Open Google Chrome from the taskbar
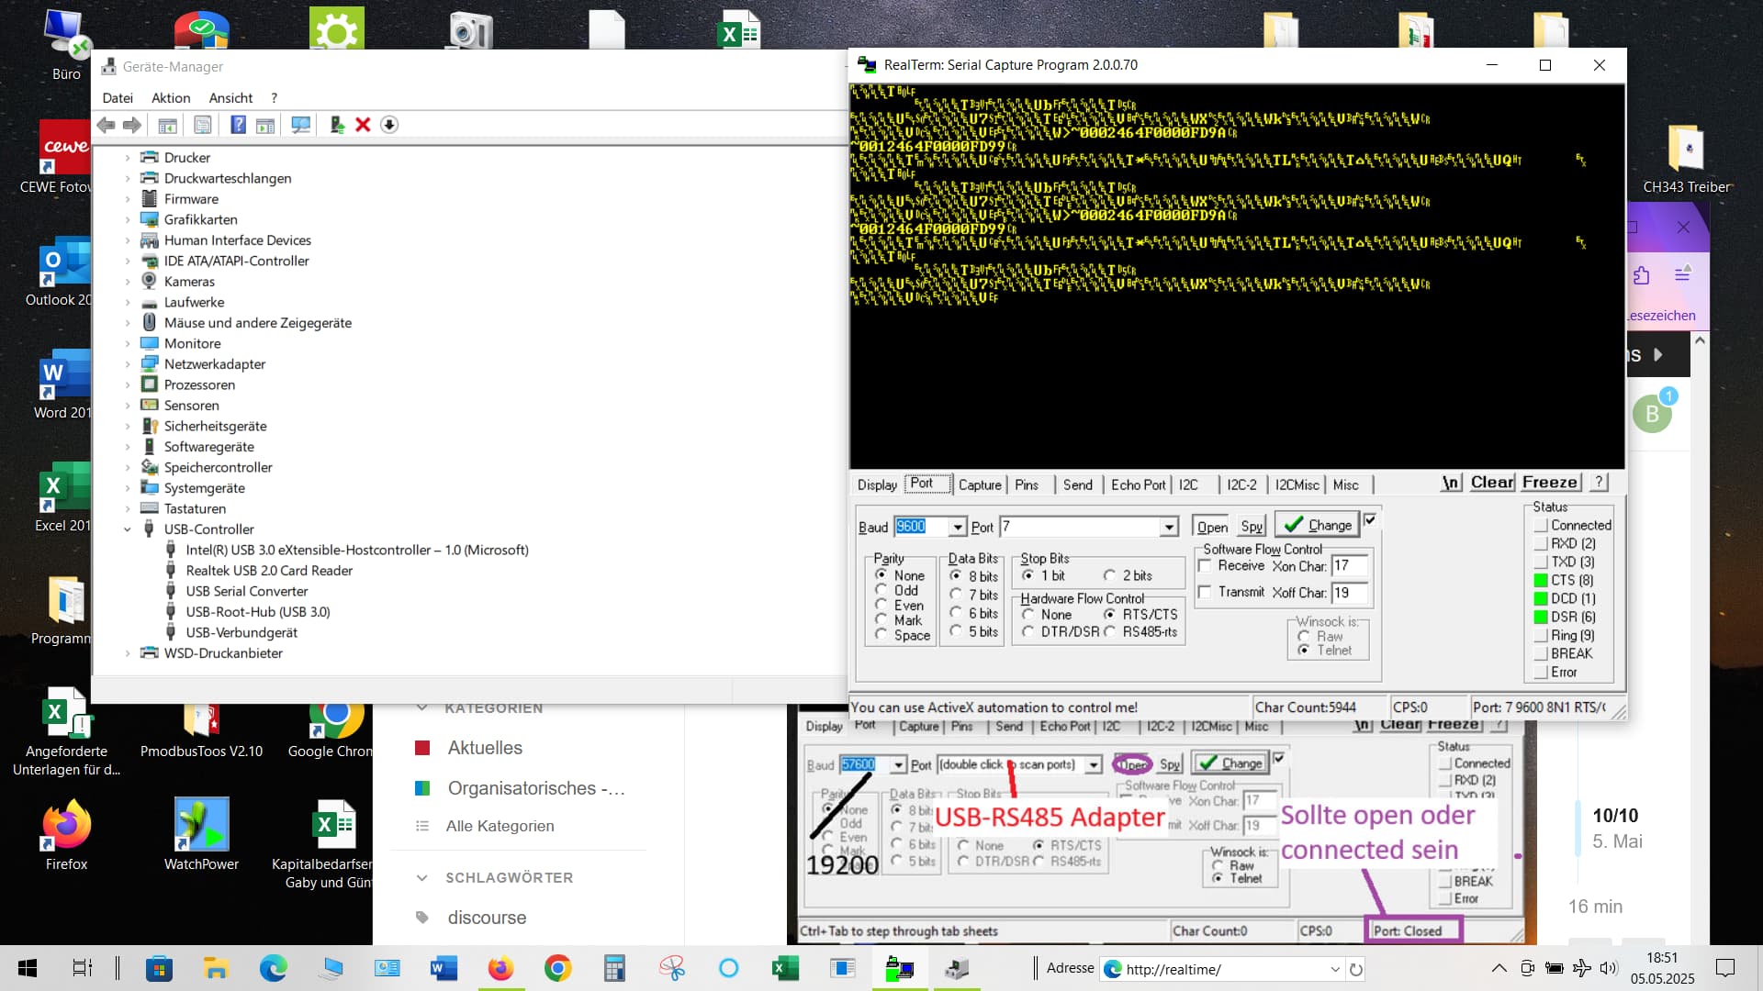The width and height of the screenshot is (1763, 991). 557,968
